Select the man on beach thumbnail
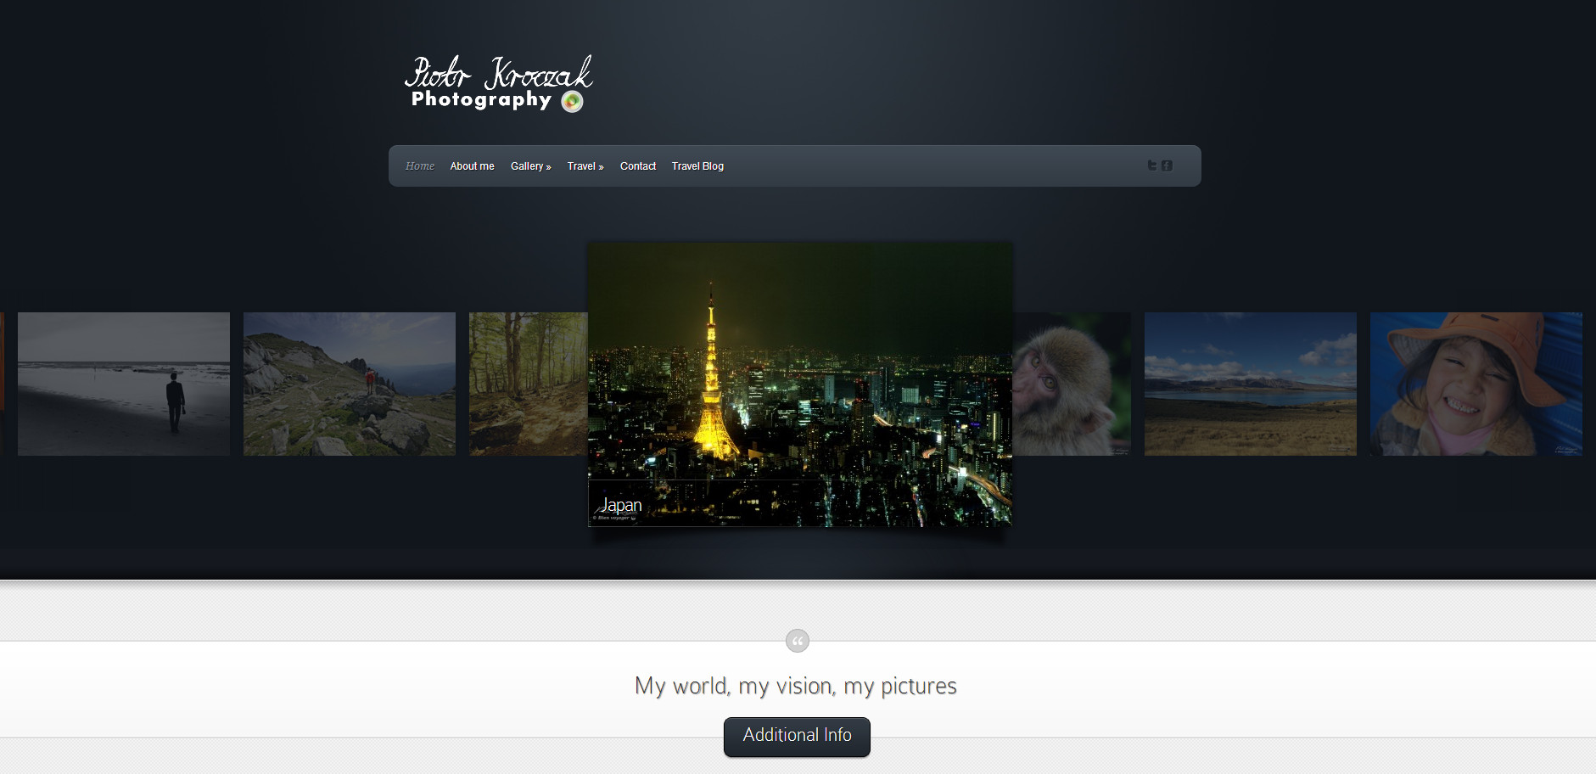Screen dimensions: 1596x774 coord(124,384)
